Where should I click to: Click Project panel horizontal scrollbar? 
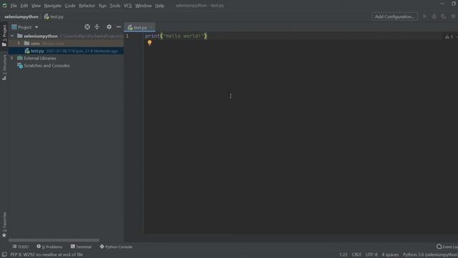pos(54,240)
